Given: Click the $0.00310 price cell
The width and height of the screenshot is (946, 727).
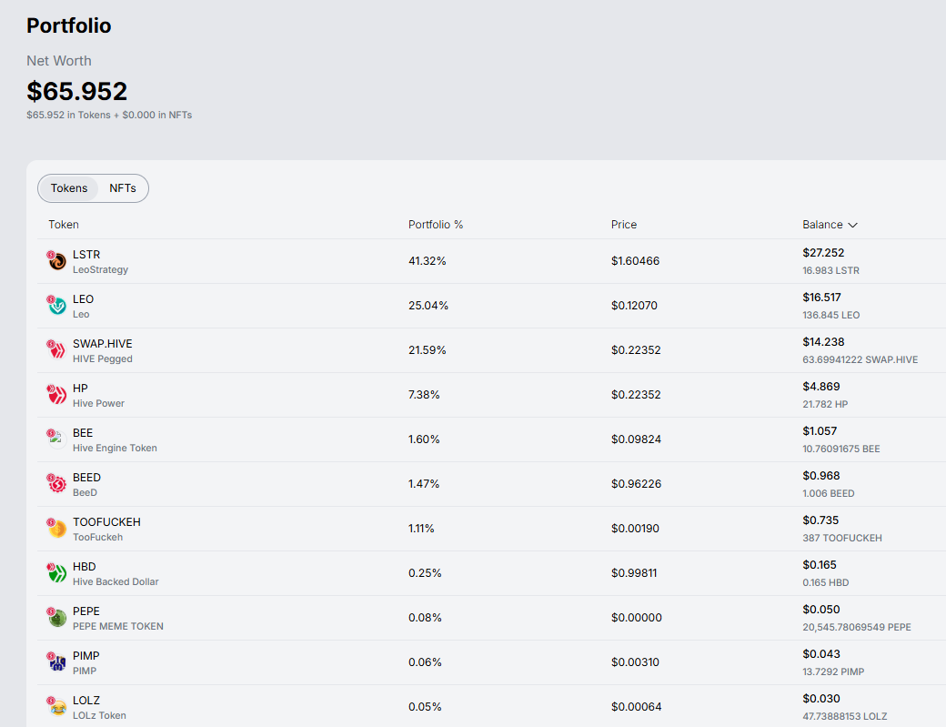Looking at the screenshot, I should 635,662.
